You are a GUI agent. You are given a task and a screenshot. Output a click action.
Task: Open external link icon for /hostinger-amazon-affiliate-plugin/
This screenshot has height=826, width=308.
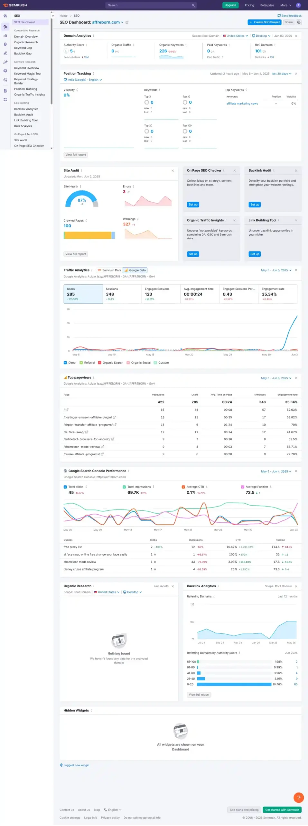tap(114, 417)
